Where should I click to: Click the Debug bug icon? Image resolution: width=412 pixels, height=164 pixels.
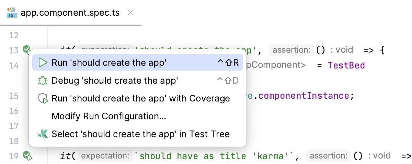coord(43,81)
